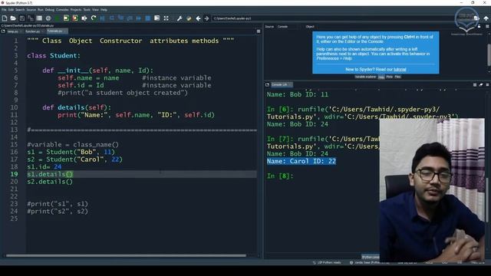The width and height of the screenshot is (491, 276).
Task: Click the editor browse tabs icon
Action: [x=3, y=31]
